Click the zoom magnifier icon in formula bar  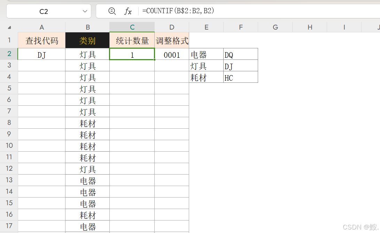[112, 11]
